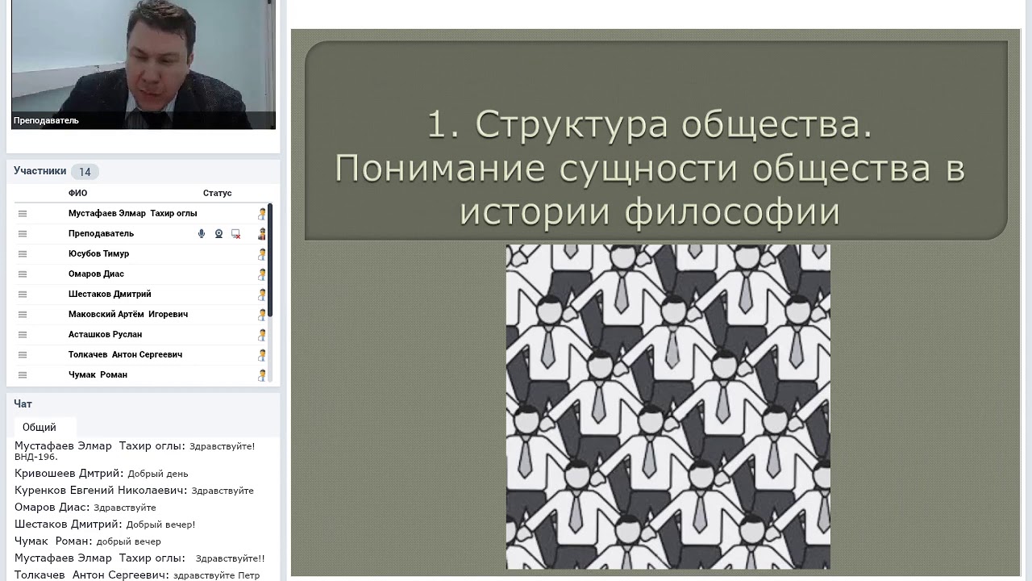The image size is (1032, 581).
Task: Click chat message Омаров Диас: Здравствуйте
Action: pos(85,508)
